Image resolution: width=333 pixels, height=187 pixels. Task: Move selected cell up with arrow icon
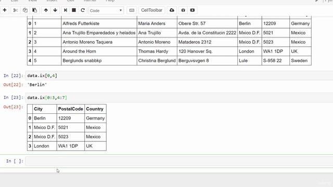tap(46, 10)
